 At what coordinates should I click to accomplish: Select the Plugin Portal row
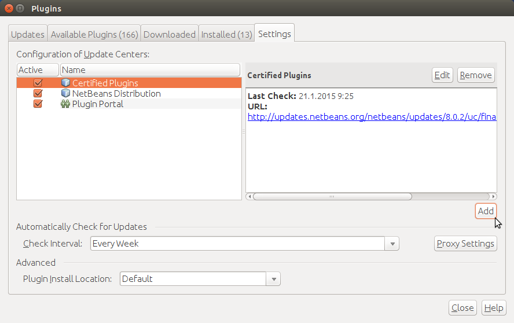click(129, 104)
